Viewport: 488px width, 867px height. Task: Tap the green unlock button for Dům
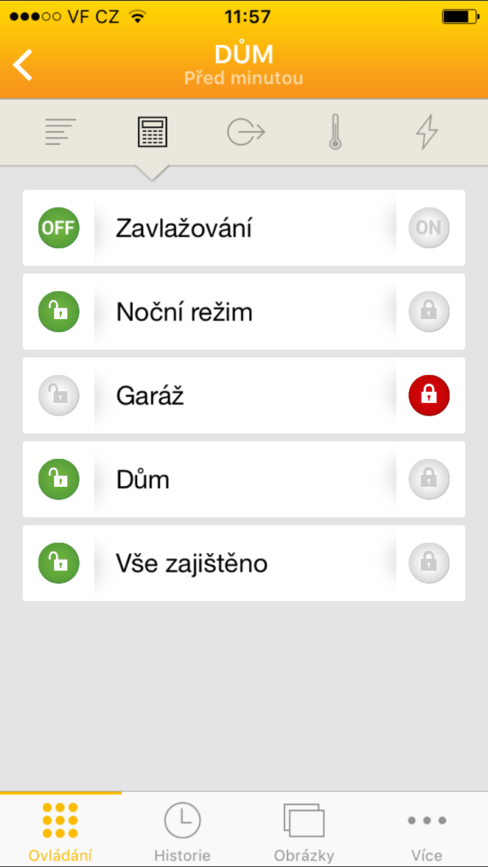(58, 479)
